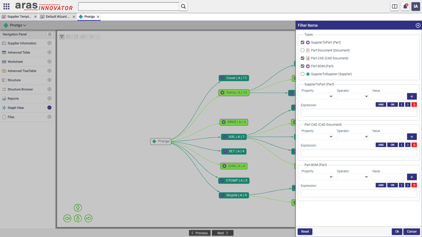
Task: Toggle the Worksheet status circle
Action: click(49, 62)
